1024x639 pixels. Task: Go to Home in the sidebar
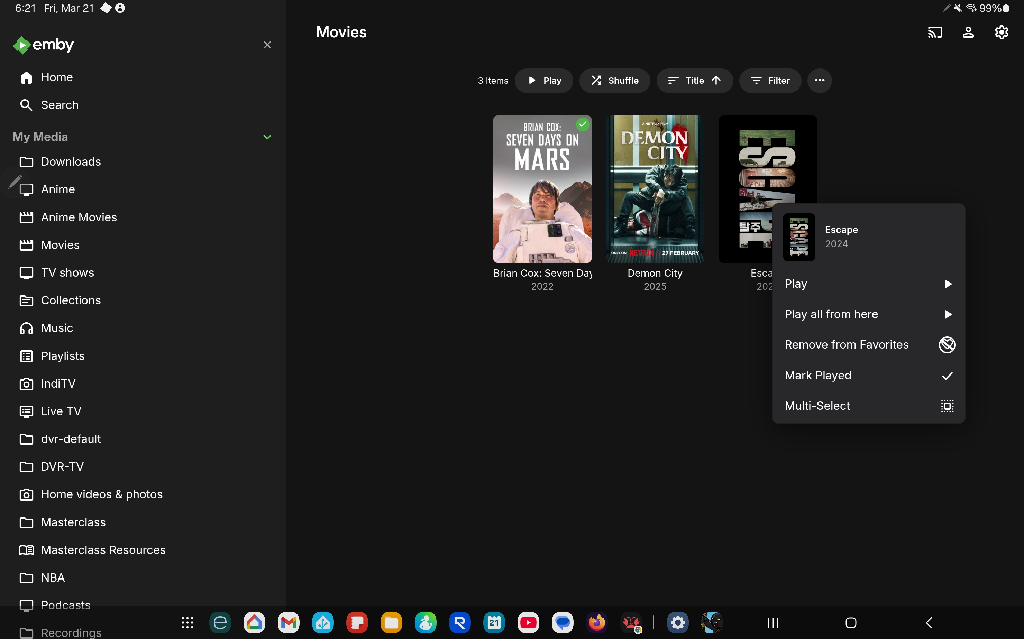[x=57, y=77]
